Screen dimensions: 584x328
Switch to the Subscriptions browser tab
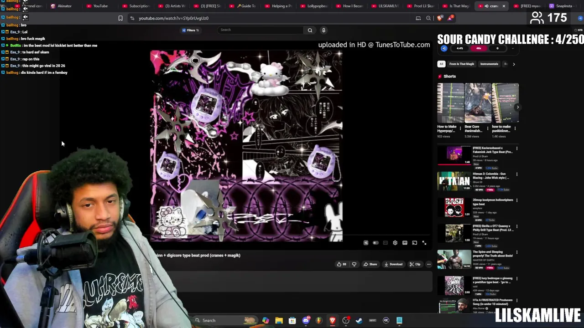136,6
